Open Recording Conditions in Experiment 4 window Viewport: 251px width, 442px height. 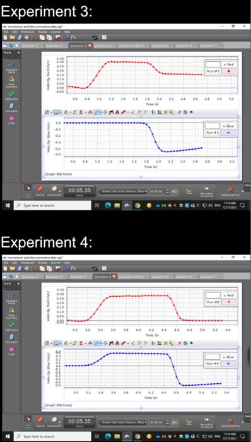coord(207,422)
